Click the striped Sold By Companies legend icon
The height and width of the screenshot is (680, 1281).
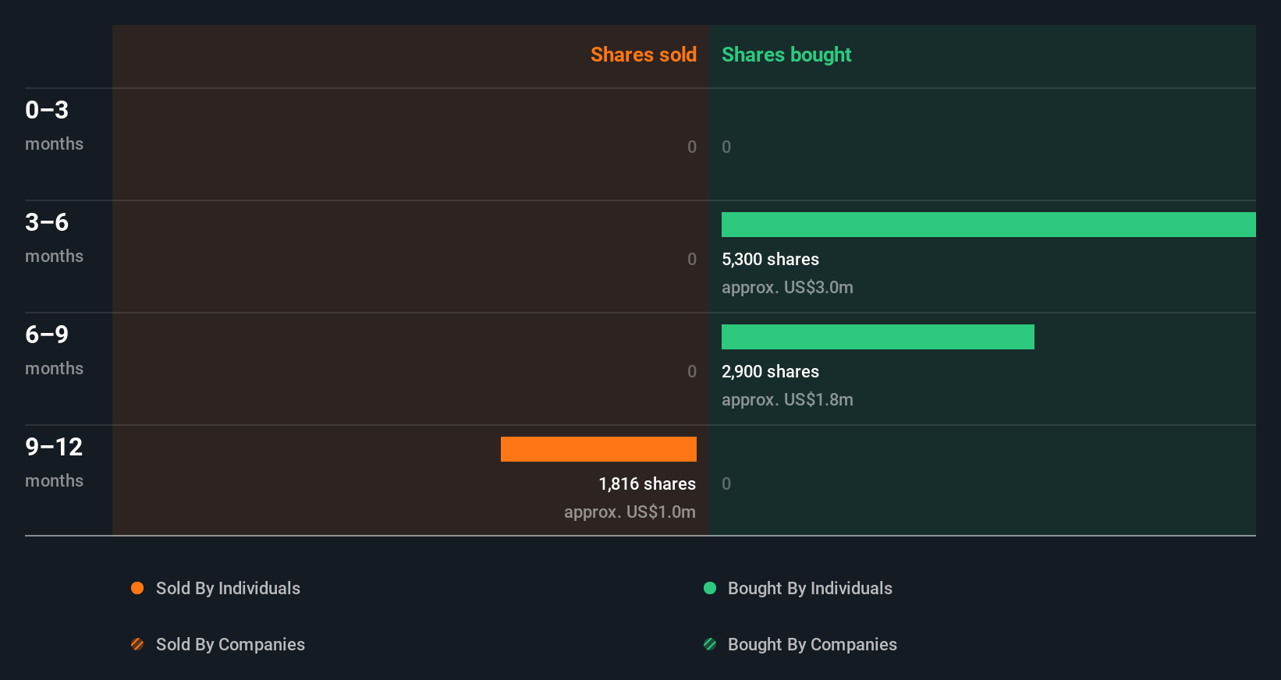tap(137, 644)
